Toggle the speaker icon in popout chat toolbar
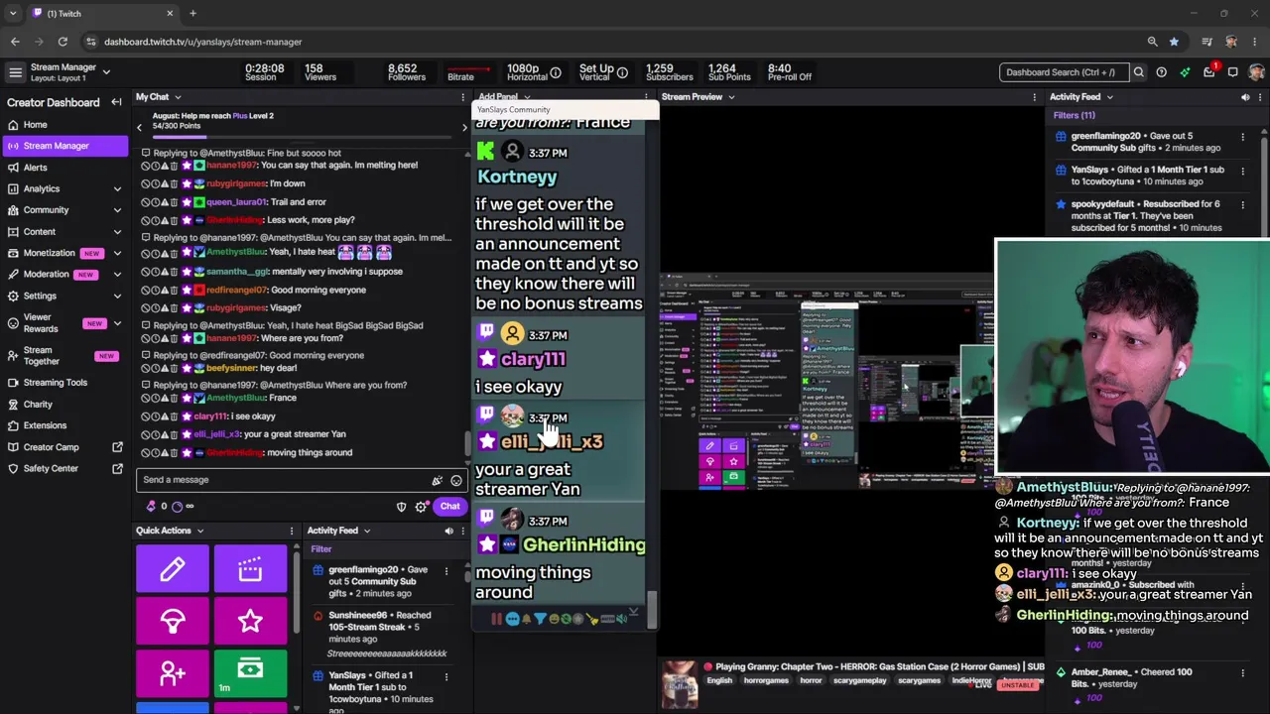This screenshot has height=714, width=1270. (622, 619)
